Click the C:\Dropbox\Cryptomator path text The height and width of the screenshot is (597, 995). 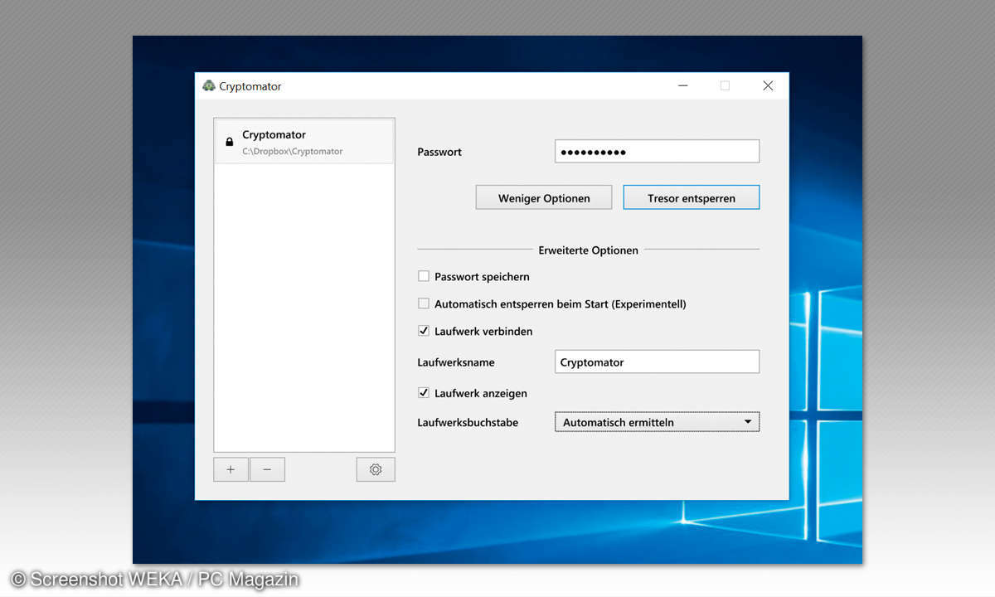pyautogui.click(x=293, y=152)
